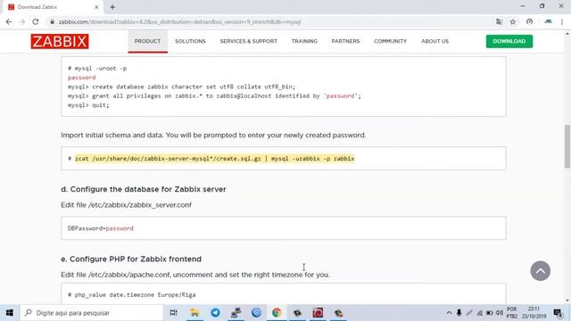This screenshot has width=571, height=321.
Task: Open the Chrome three-dot menu
Action: 562,21
